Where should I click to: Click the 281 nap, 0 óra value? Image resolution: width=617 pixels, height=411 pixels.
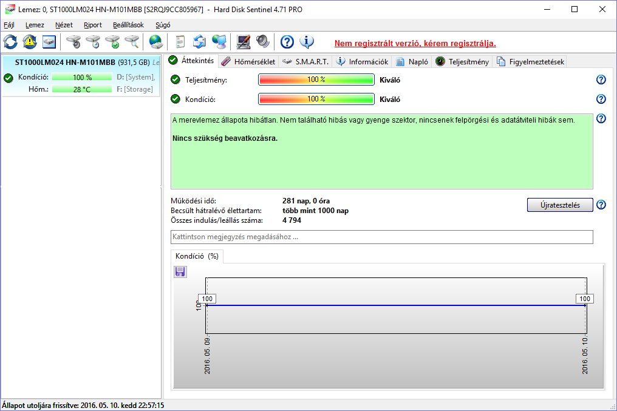click(306, 201)
